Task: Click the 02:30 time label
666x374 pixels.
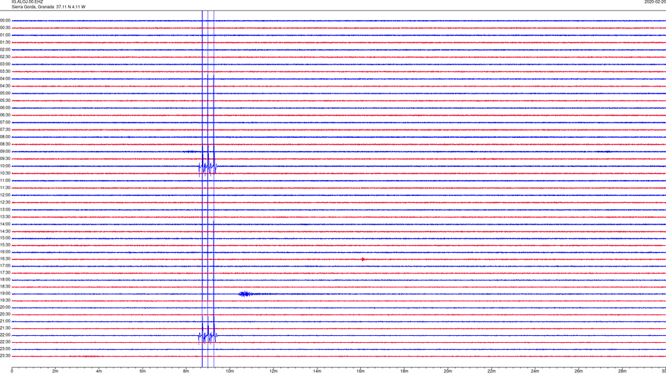Action: [x=5, y=57]
